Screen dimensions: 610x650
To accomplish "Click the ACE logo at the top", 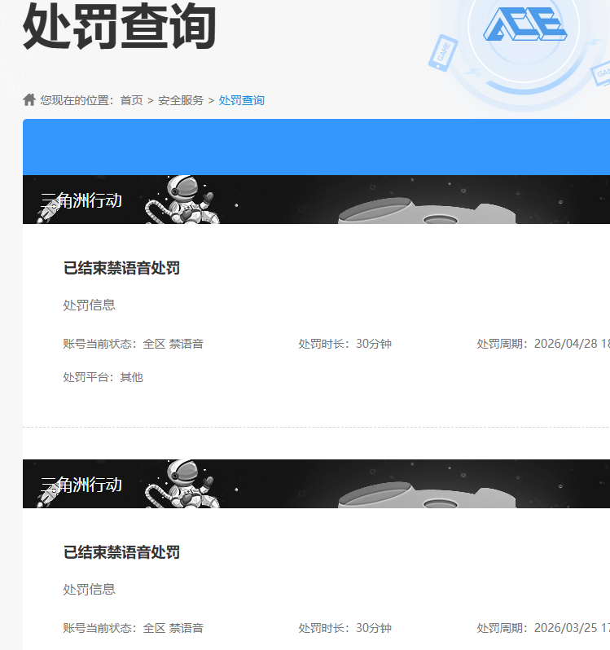I will tap(525, 24).
